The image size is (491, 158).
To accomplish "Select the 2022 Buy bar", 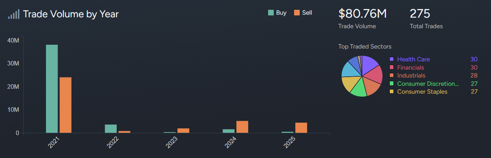I will tap(111, 129).
